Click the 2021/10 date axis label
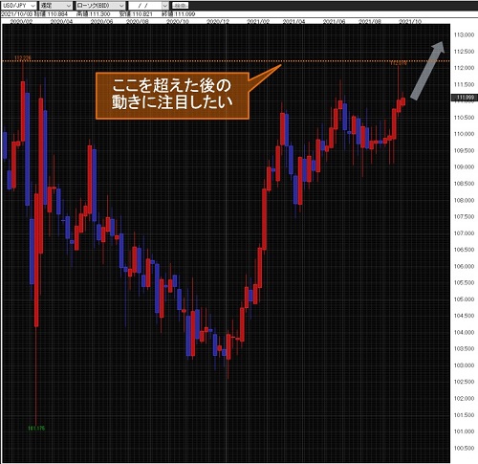Viewport: 478px width, 464px height. click(410, 21)
